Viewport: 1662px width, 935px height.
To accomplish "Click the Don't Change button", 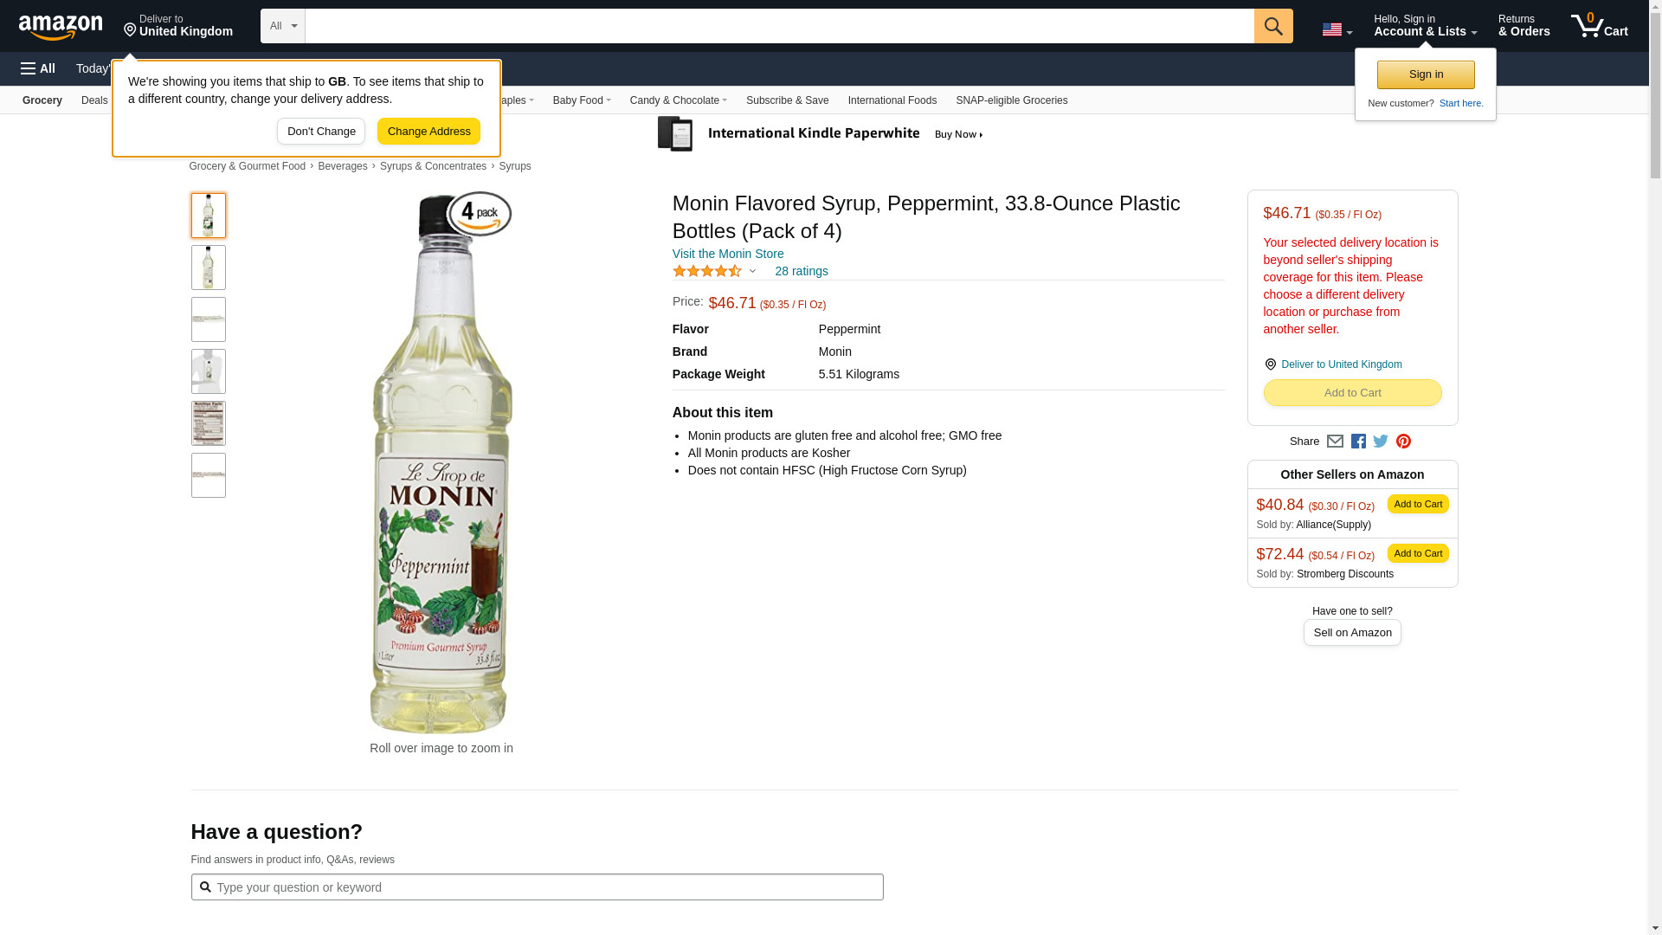I will 321,132.
